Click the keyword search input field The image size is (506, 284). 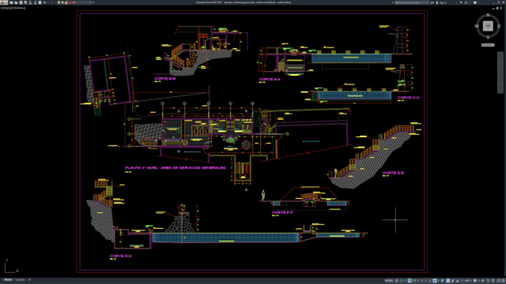point(412,2)
